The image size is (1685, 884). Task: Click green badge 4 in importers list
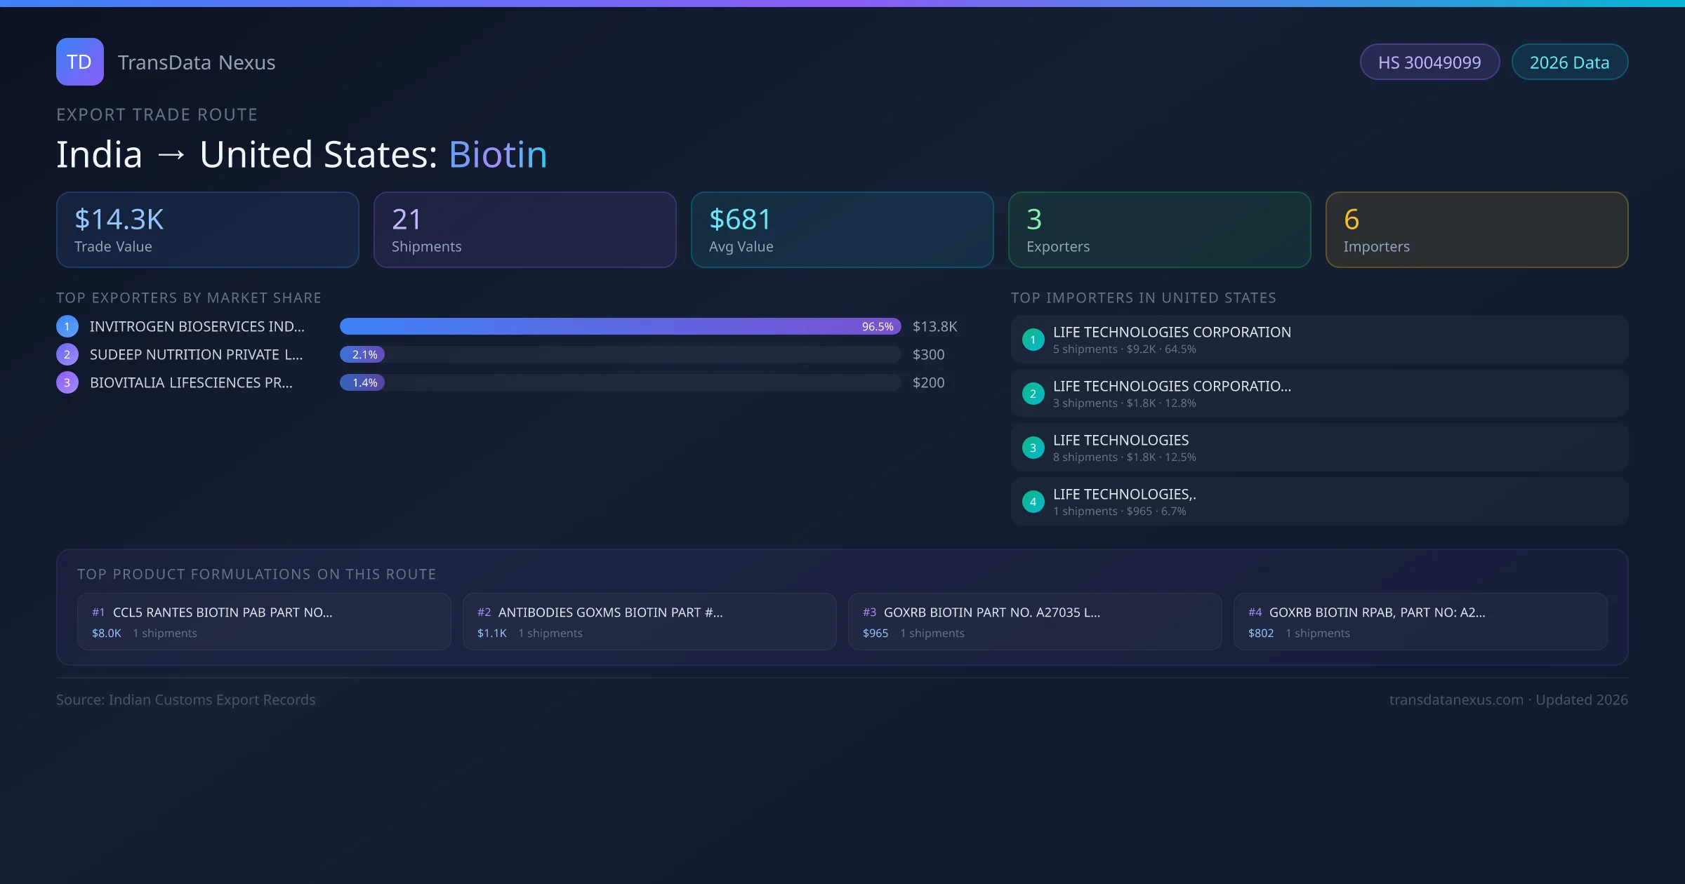coord(1033,502)
